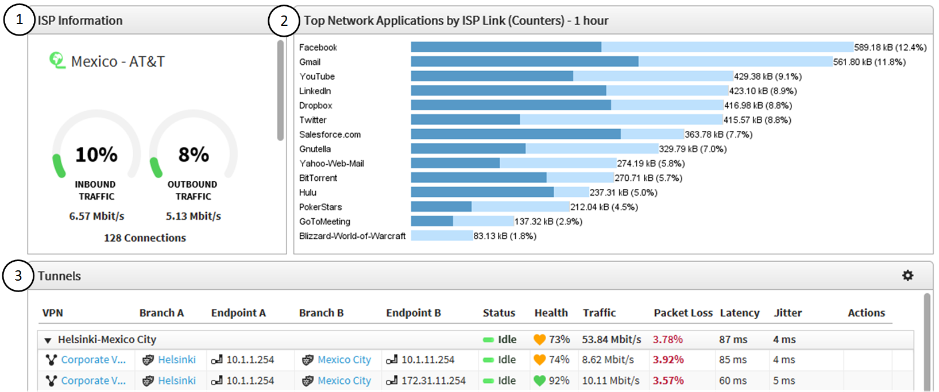
Task: Click the VPN icon in the 8.62 Mbit/s row
Action: coord(51,360)
